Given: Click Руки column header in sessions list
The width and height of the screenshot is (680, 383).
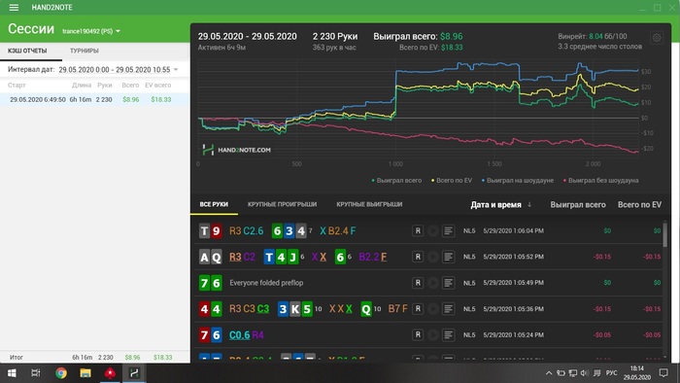Looking at the screenshot, I should tap(105, 85).
